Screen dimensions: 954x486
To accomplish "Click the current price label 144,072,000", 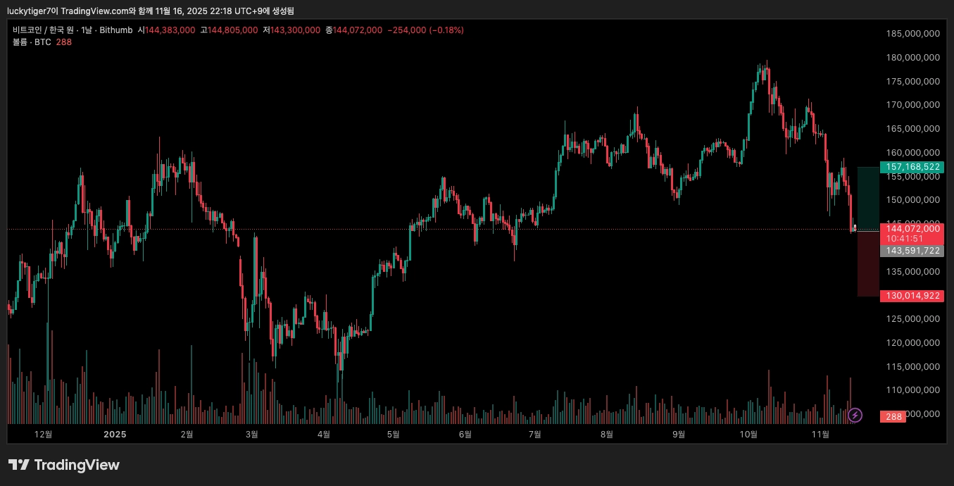I will [x=912, y=228].
